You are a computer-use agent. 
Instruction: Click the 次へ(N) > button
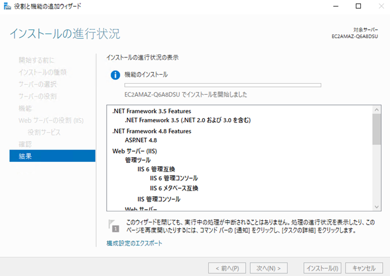pos(269,268)
